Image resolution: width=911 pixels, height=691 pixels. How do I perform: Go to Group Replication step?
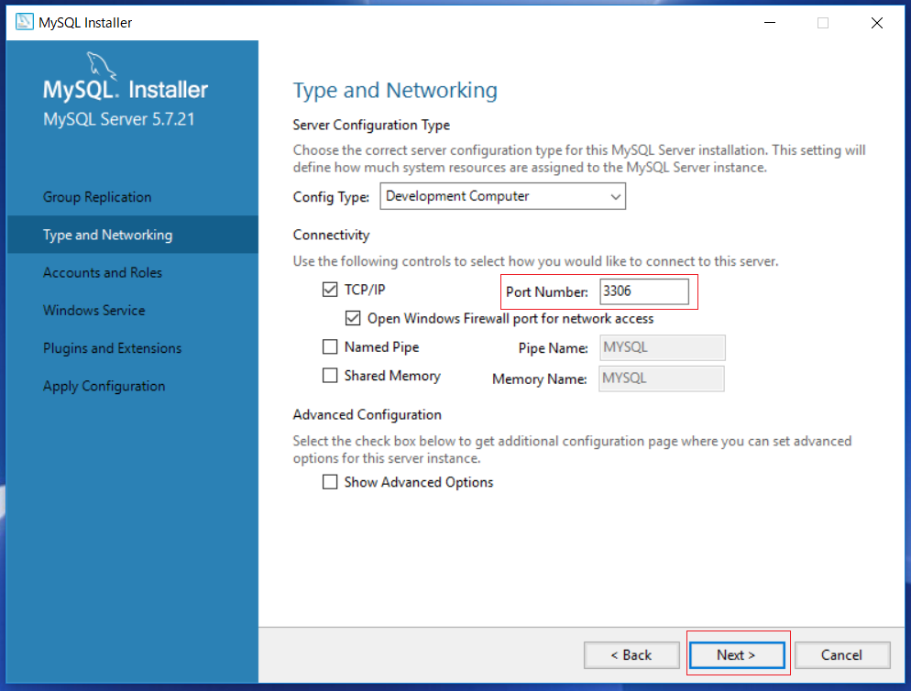pos(97,197)
